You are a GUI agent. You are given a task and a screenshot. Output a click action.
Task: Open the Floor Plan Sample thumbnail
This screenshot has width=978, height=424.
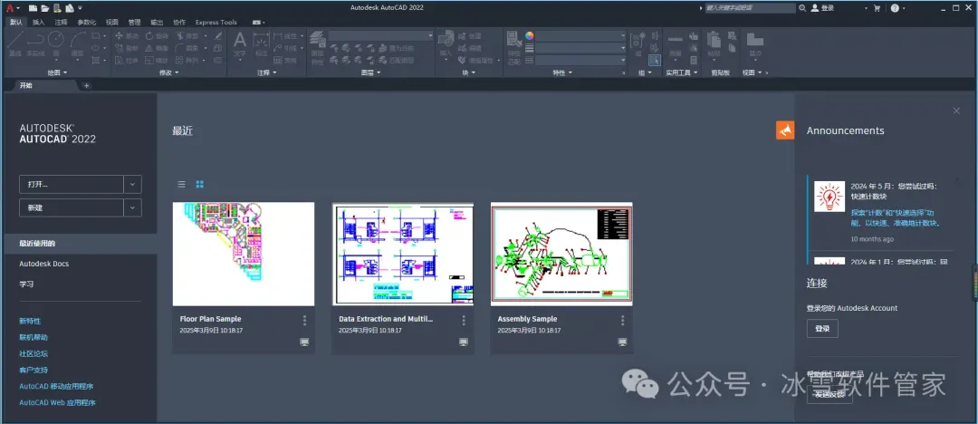pos(244,255)
